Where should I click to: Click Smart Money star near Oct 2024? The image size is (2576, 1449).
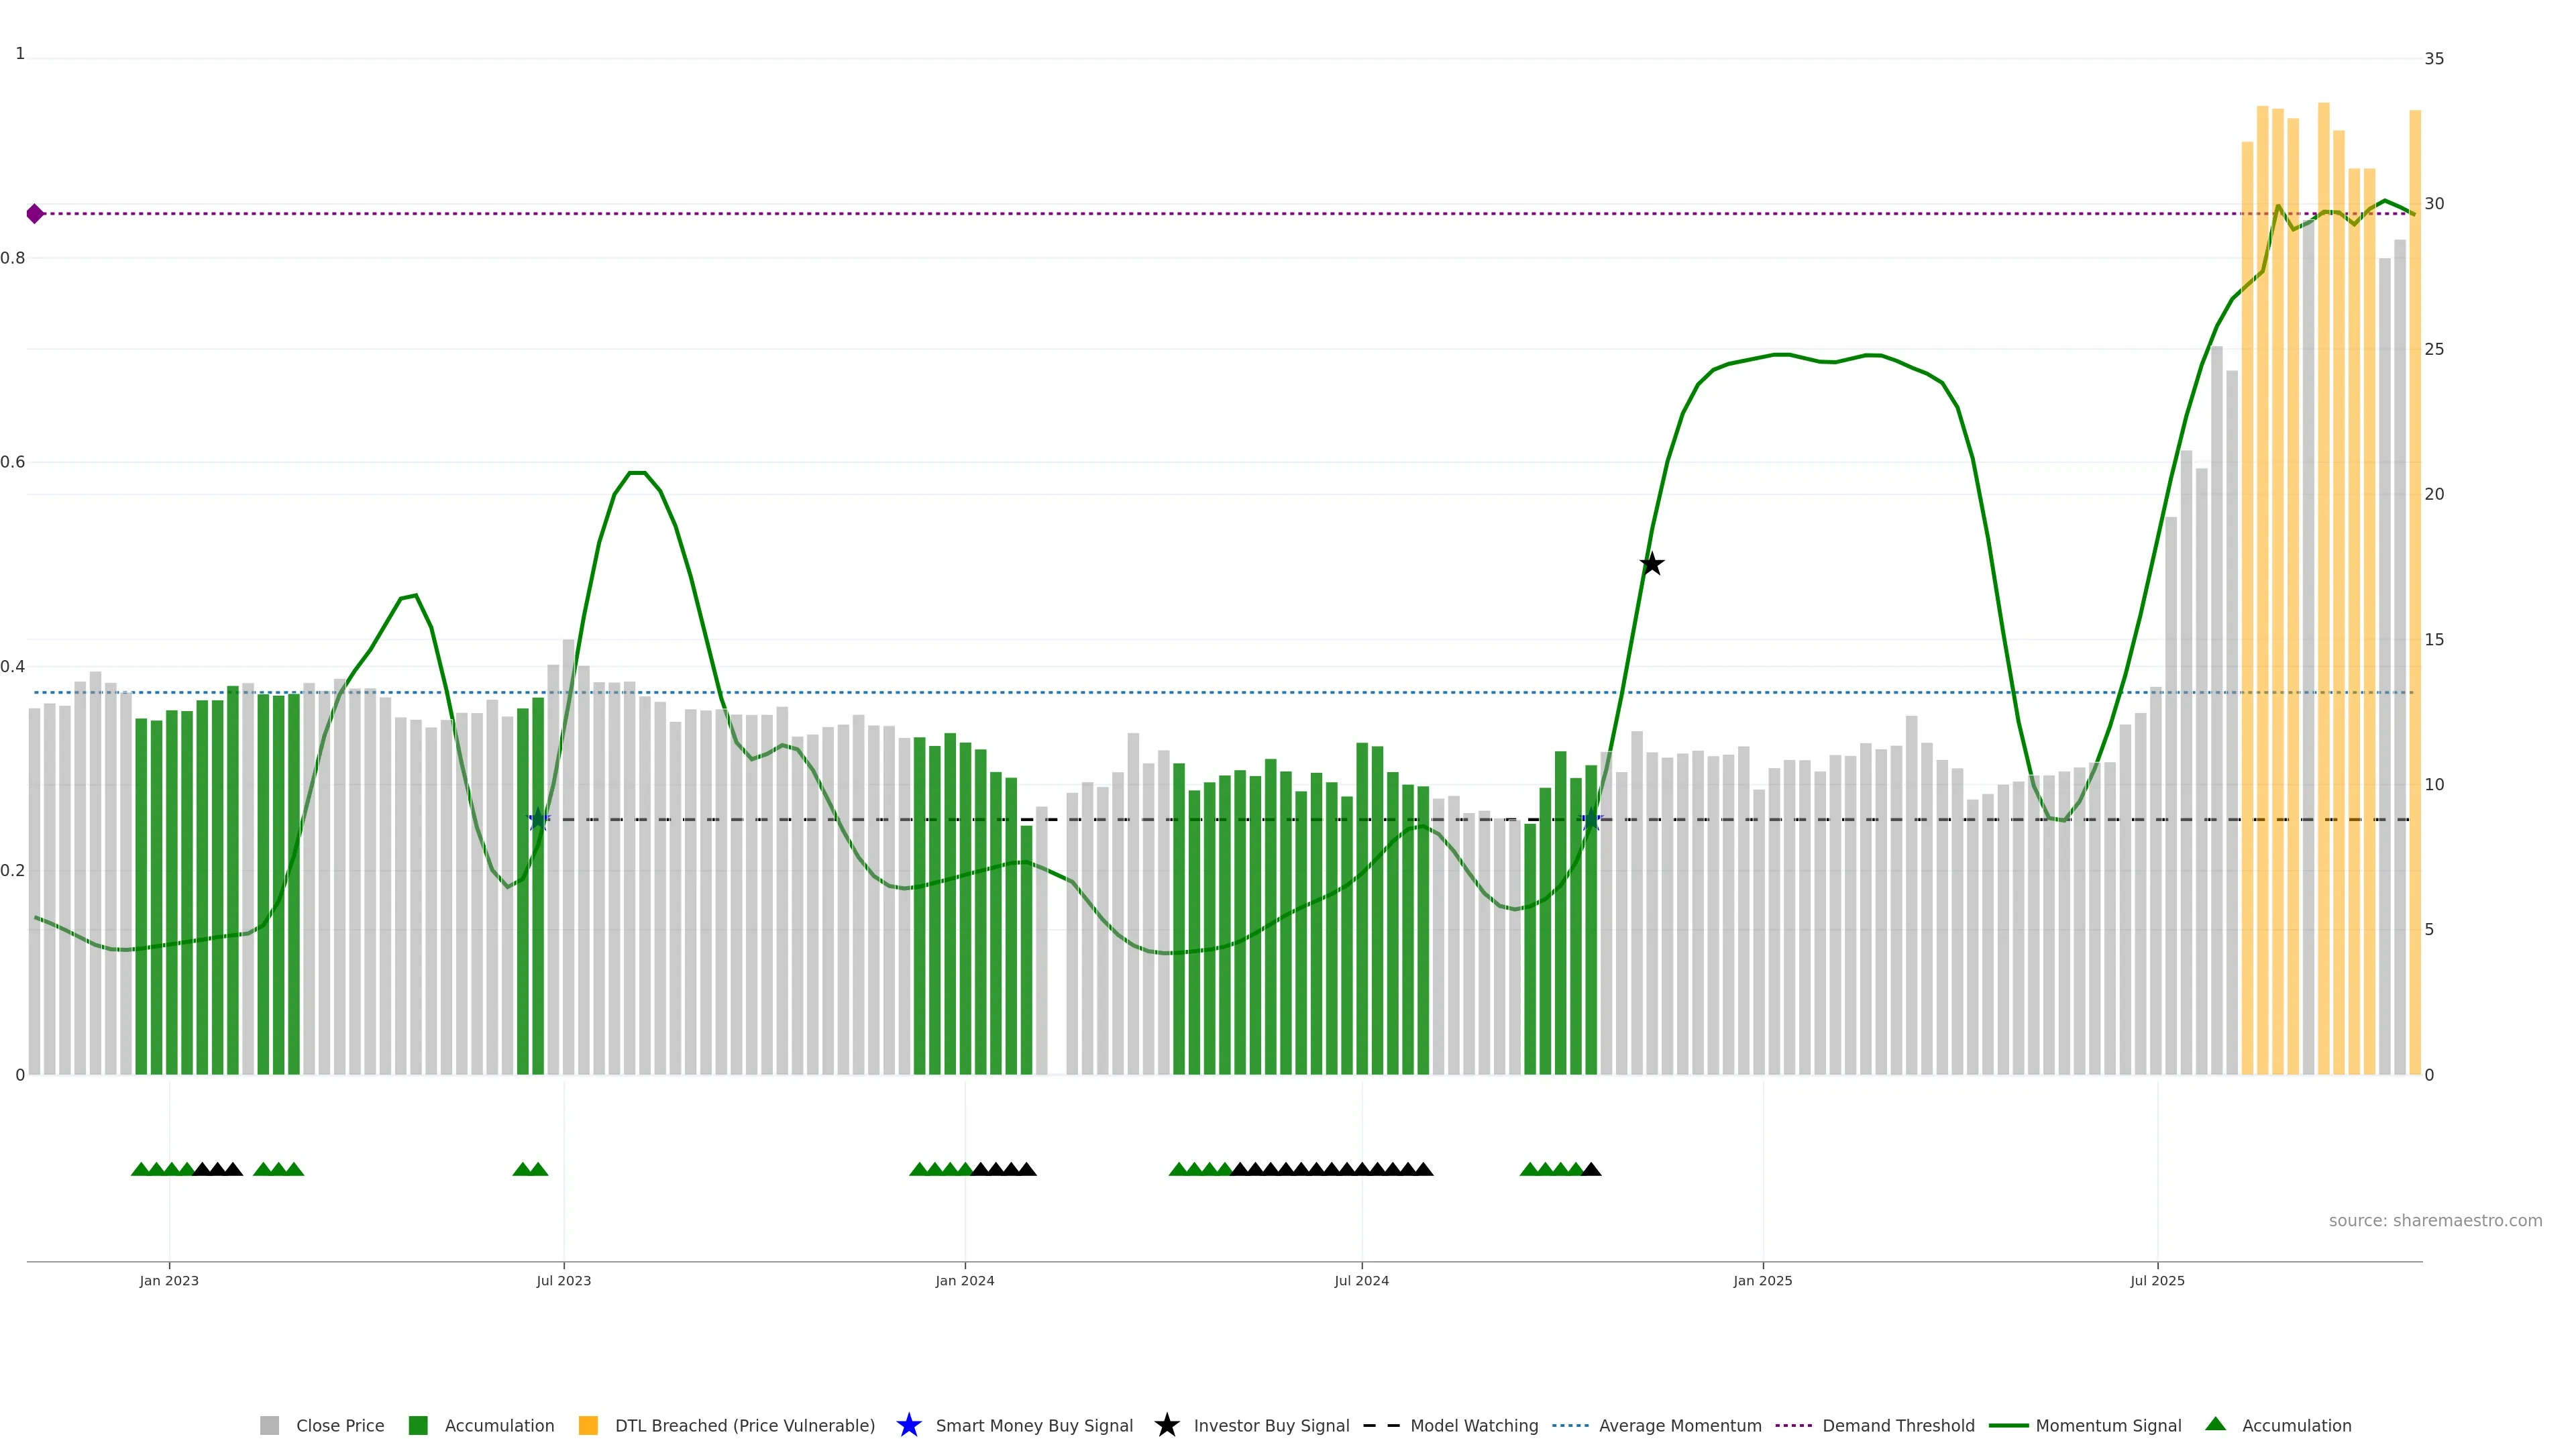tap(1591, 820)
